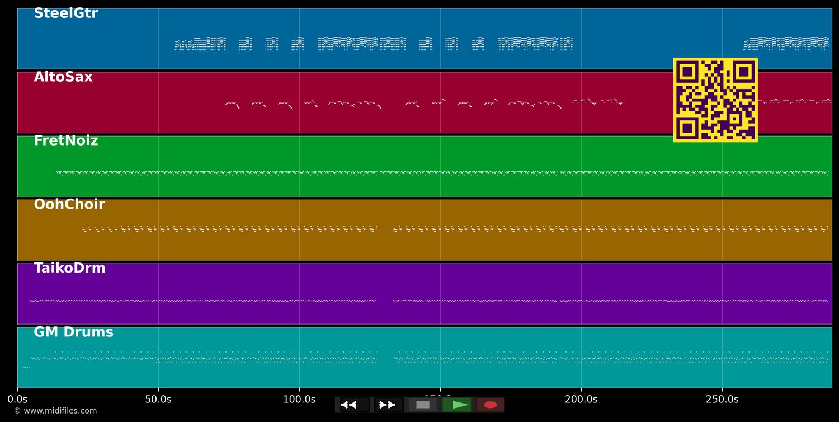Select the OohChoir track label
Image resolution: width=839 pixels, height=422 pixels.
(69, 205)
